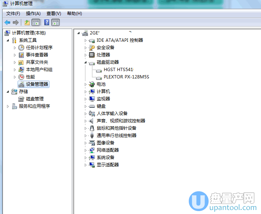
Task: Open the 查看(V) menu
Action: pyautogui.click(x=54, y=14)
